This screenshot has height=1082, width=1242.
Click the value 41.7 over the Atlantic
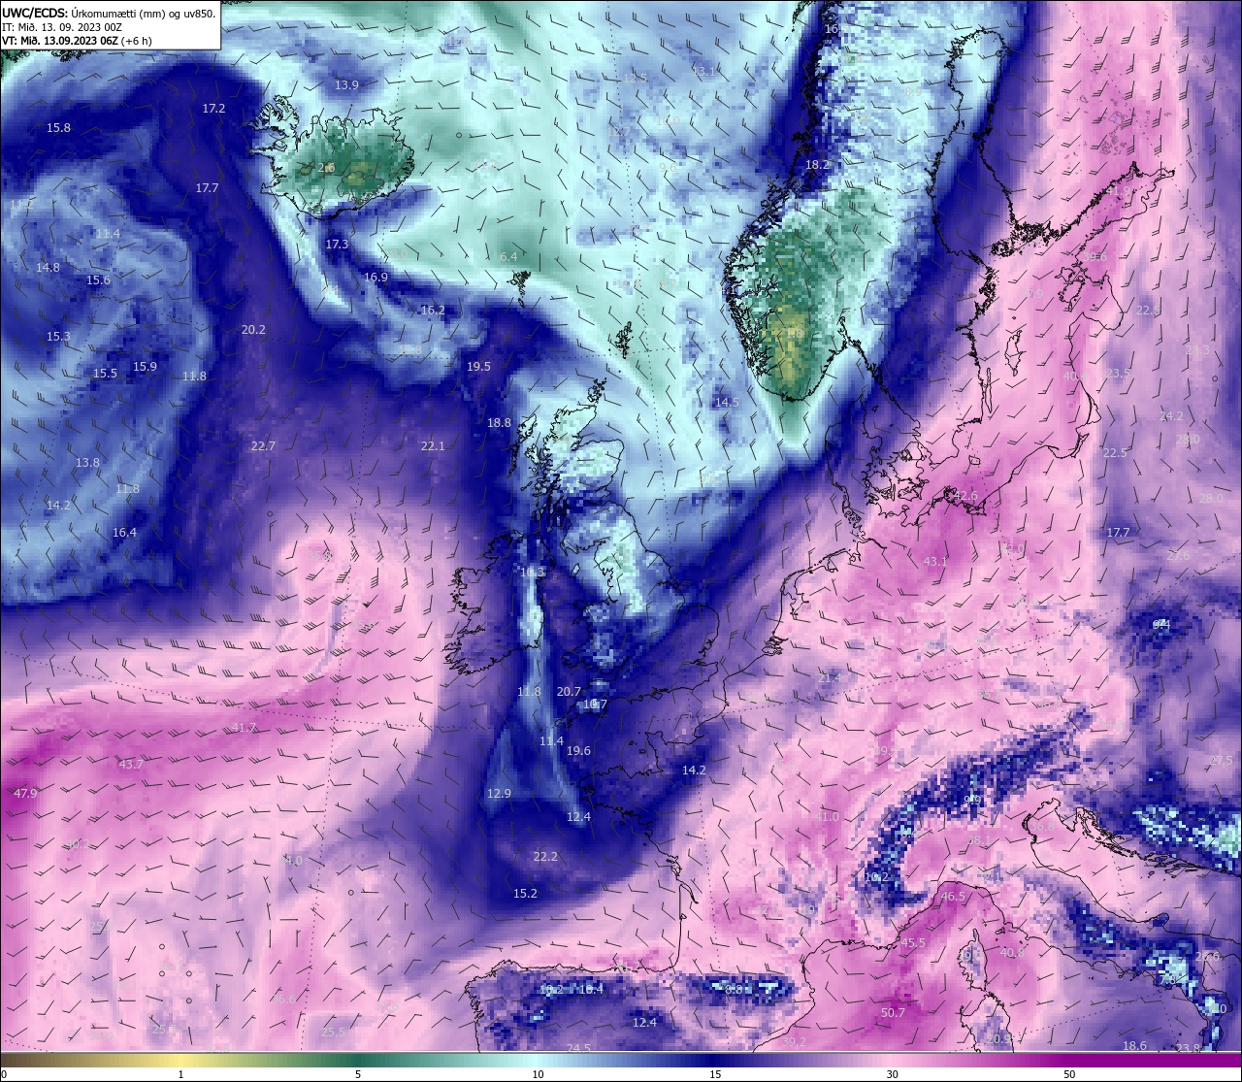pos(244,728)
